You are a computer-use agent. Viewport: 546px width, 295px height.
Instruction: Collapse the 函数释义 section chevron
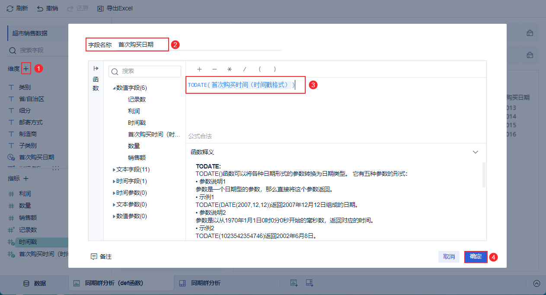click(476, 152)
